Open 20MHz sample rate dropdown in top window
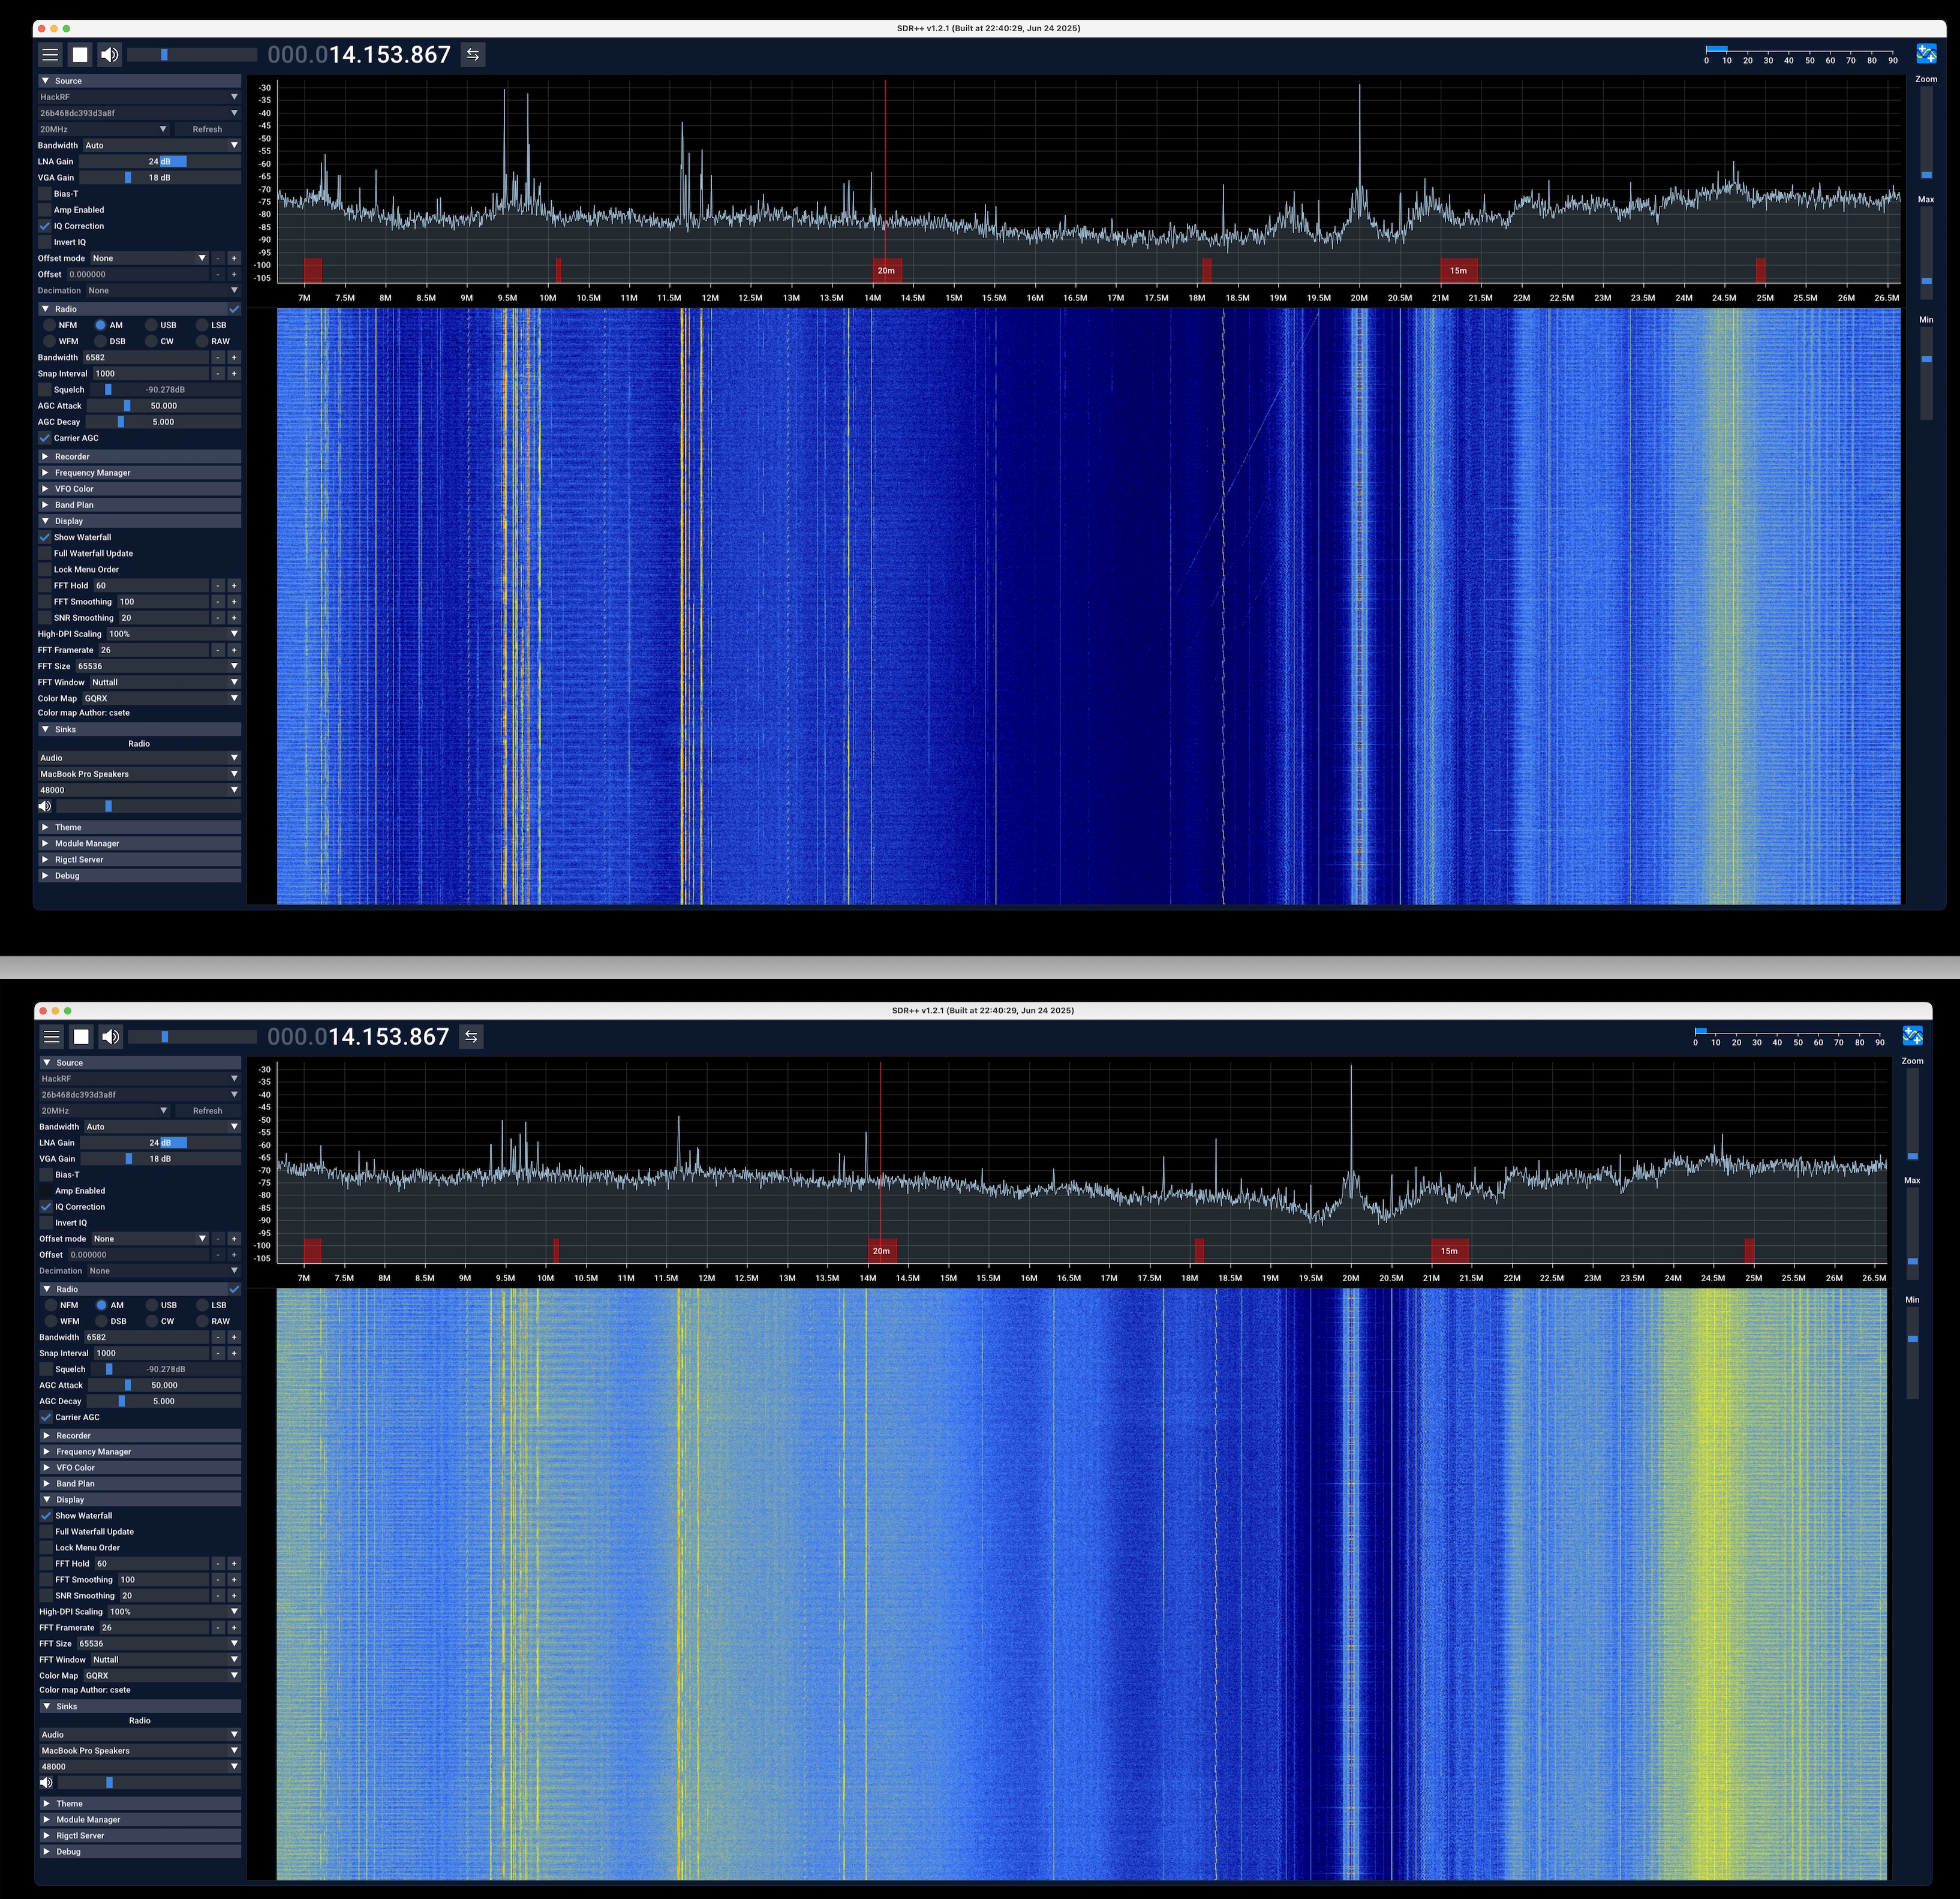Viewport: 1960px width, 1899px height. (104, 129)
